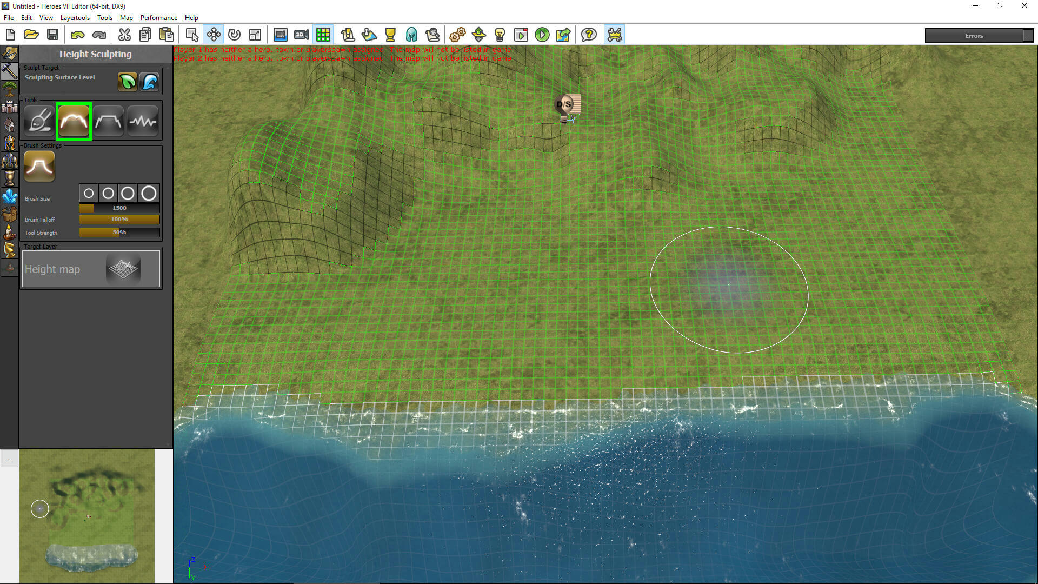1038x584 pixels.
Task: Cut selection with scissors icon
Action: tap(124, 35)
